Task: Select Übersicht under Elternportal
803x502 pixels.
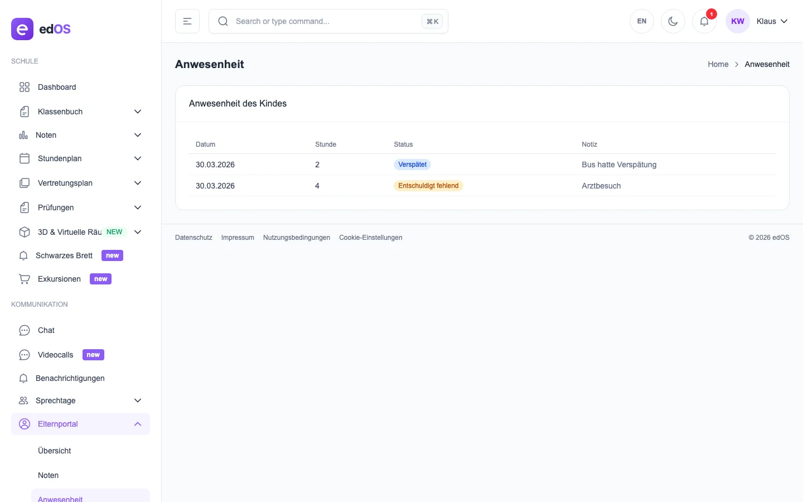Action: [55, 451]
